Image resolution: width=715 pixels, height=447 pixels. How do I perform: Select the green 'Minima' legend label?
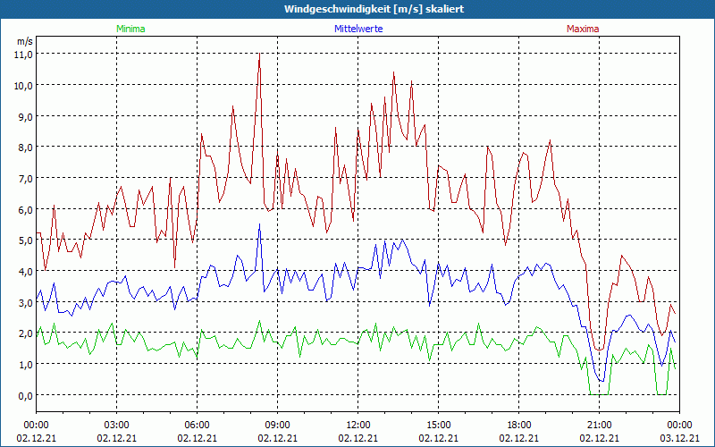(130, 29)
